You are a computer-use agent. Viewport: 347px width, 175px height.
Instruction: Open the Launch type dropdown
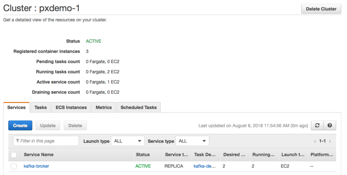pos(128,141)
